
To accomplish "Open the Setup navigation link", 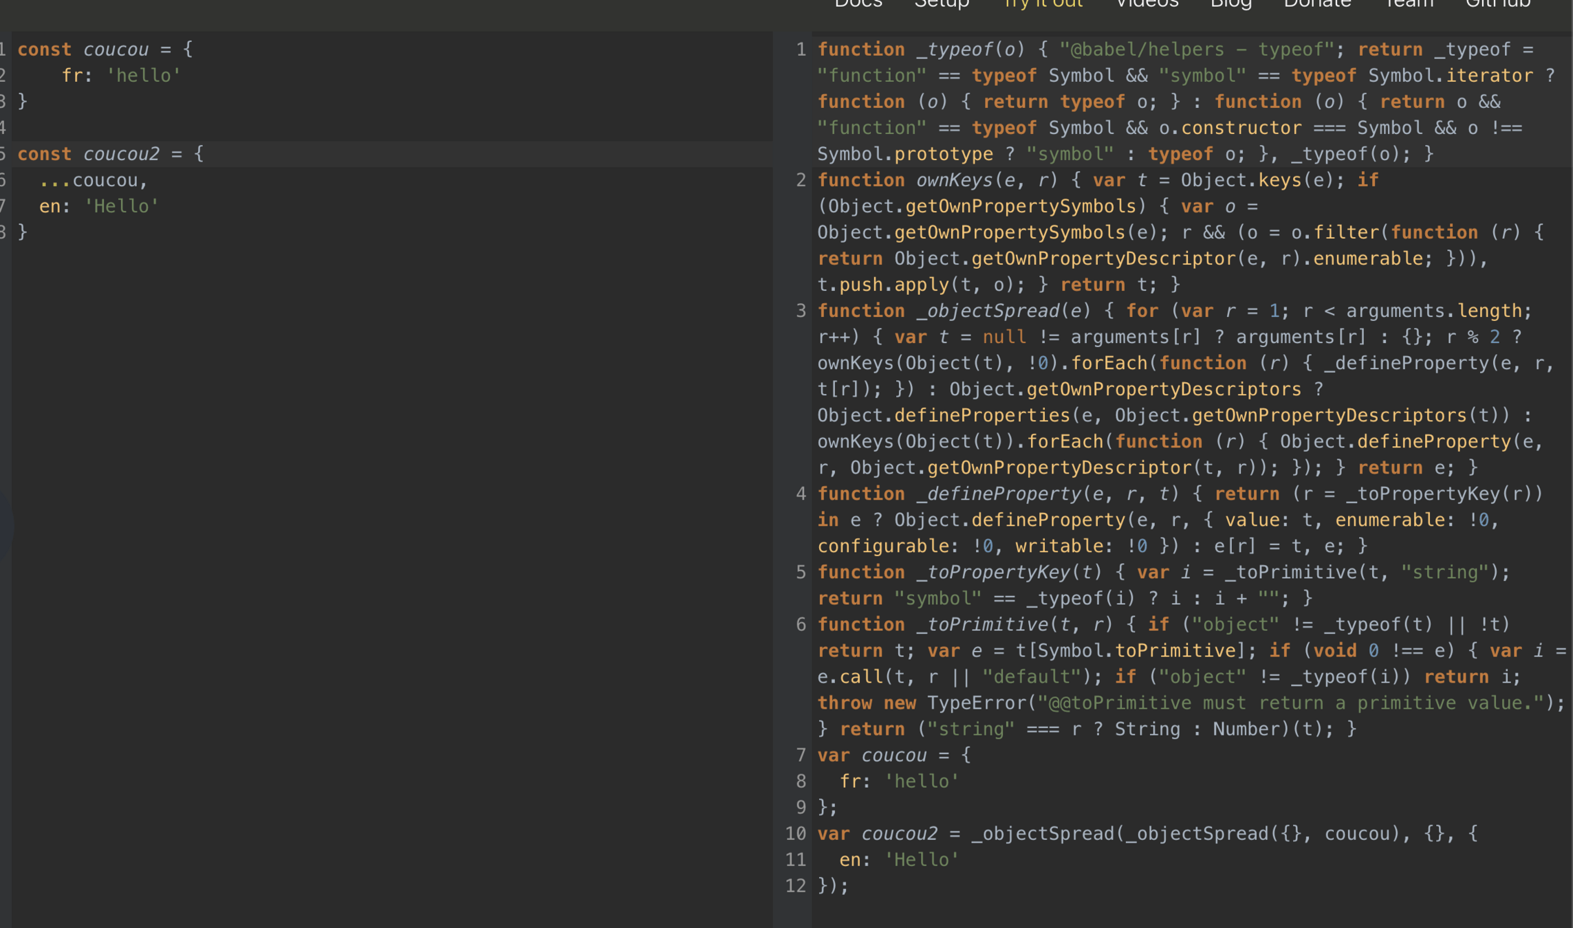I will click(x=941, y=4).
